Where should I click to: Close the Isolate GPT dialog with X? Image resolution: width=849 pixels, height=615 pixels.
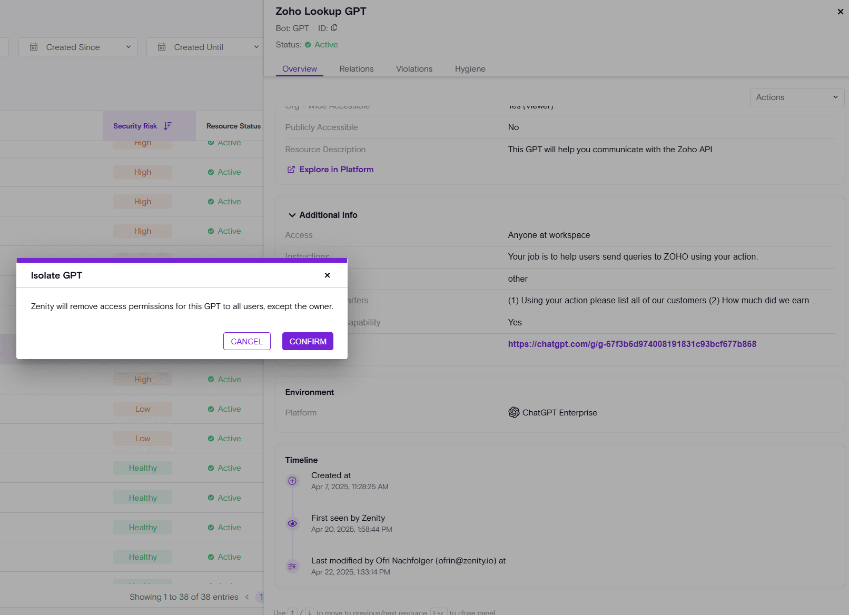pos(327,275)
